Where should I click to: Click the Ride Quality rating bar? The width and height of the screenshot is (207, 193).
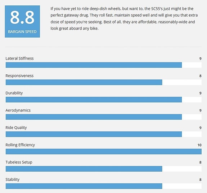[x=104, y=134]
